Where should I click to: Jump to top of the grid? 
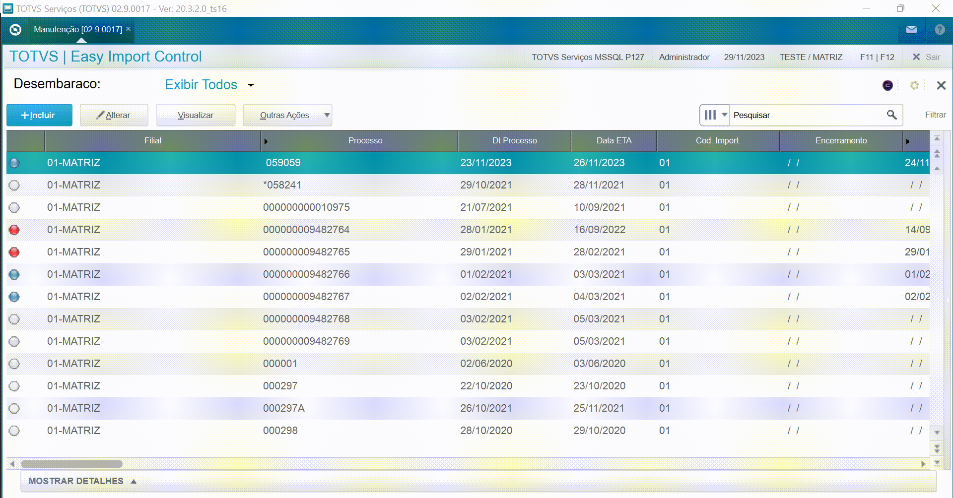tap(937, 138)
